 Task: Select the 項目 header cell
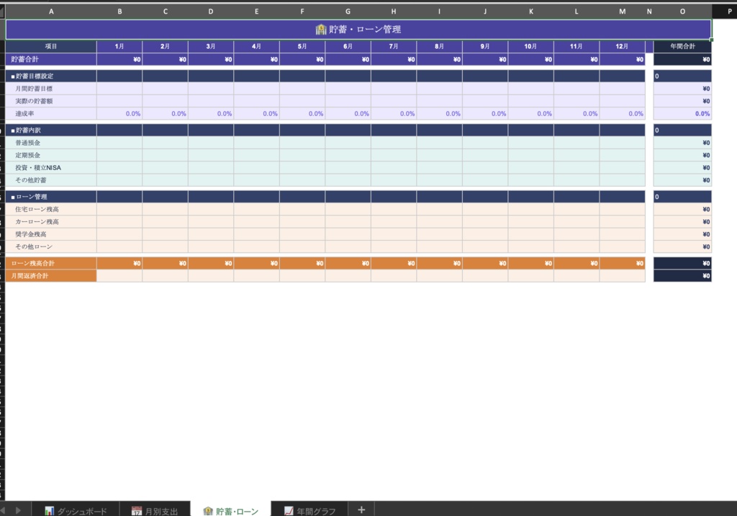click(x=51, y=46)
